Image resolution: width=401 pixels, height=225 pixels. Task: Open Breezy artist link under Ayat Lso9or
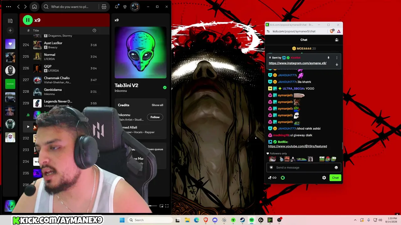[53, 47]
